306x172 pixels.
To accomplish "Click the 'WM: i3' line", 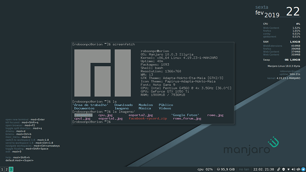I will (x=147, y=75).
